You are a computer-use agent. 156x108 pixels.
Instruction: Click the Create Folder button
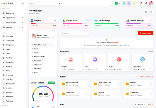coord(145,33)
